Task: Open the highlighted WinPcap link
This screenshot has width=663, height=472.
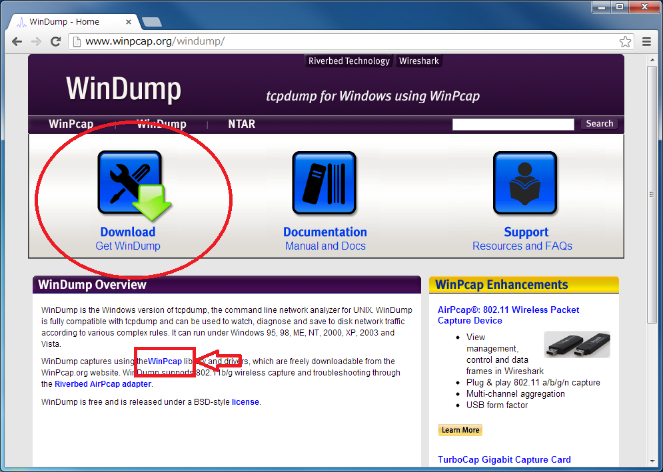Action: pyautogui.click(x=165, y=361)
